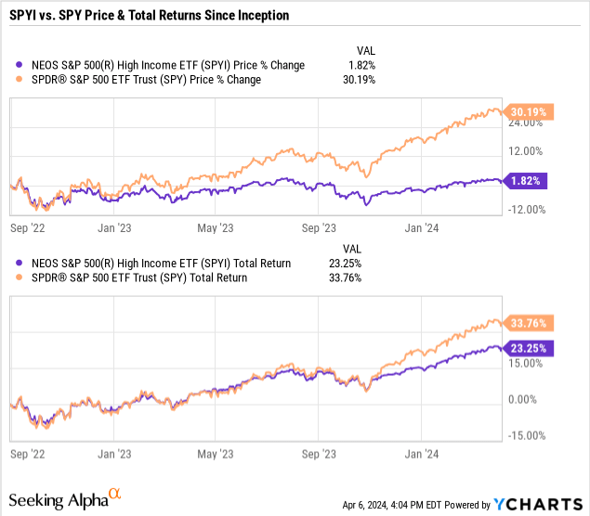
Task: Click the Seeking Alpha orange alpha symbol
Action: [115, 493]
